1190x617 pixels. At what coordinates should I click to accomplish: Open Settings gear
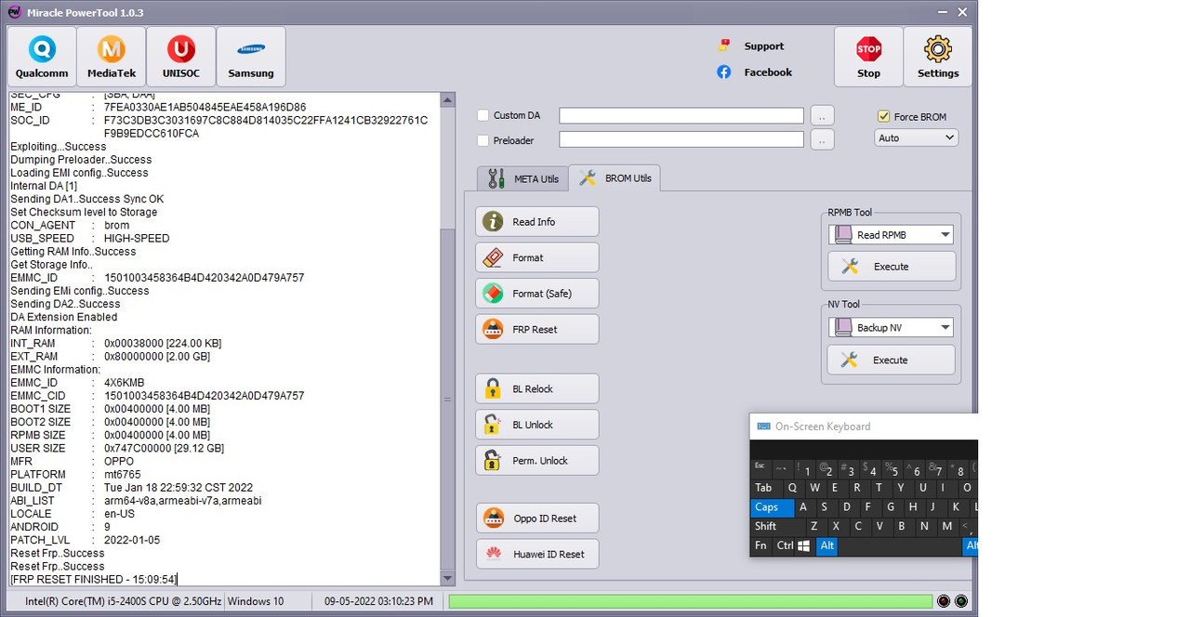(x=938, y=57)
